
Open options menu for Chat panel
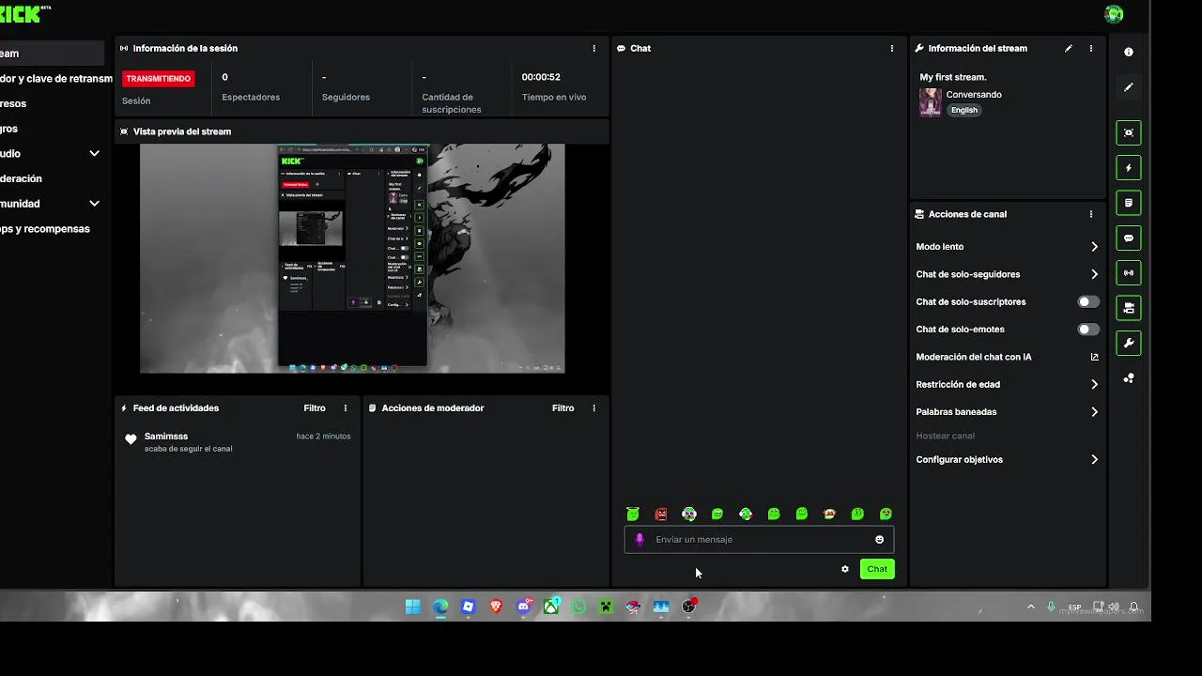[892, 48]
